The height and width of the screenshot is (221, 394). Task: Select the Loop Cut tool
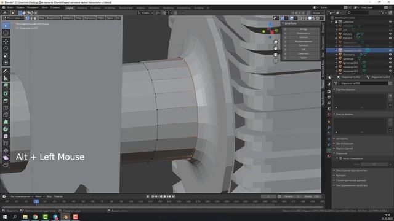(6, 108)
